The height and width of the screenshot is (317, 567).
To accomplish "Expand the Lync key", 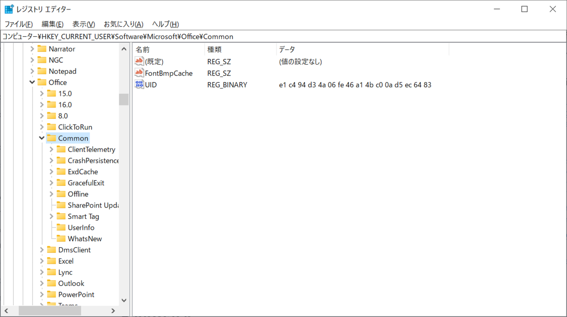I will [42, 272].
